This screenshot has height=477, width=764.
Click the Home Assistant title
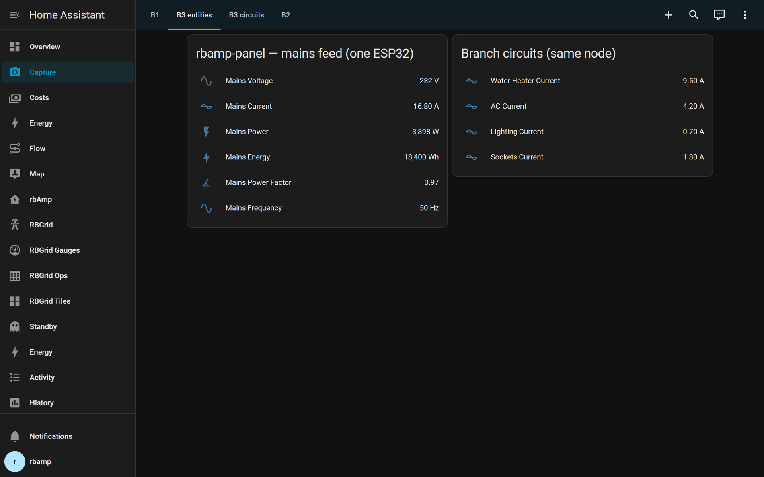[x=67, y=15]
